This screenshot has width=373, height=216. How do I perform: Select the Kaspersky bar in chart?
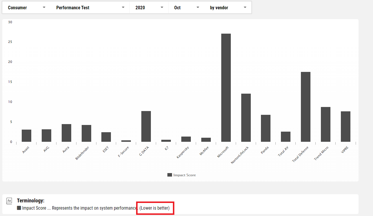coord(186,139)
